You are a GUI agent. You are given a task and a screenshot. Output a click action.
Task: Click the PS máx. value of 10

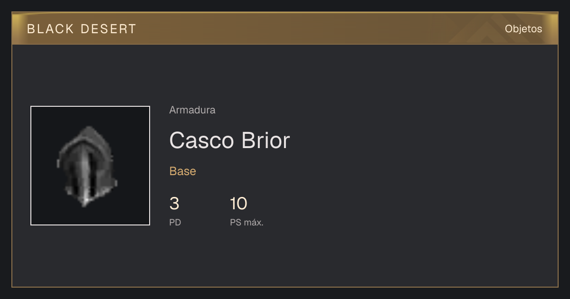(238, 204)
